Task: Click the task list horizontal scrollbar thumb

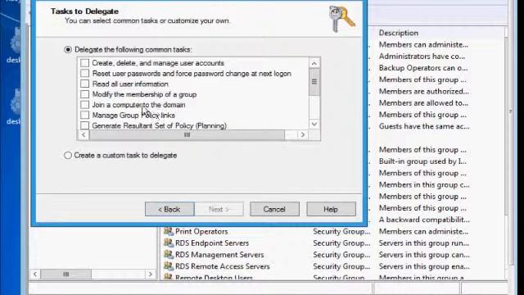Action: [x=187, y=134]
